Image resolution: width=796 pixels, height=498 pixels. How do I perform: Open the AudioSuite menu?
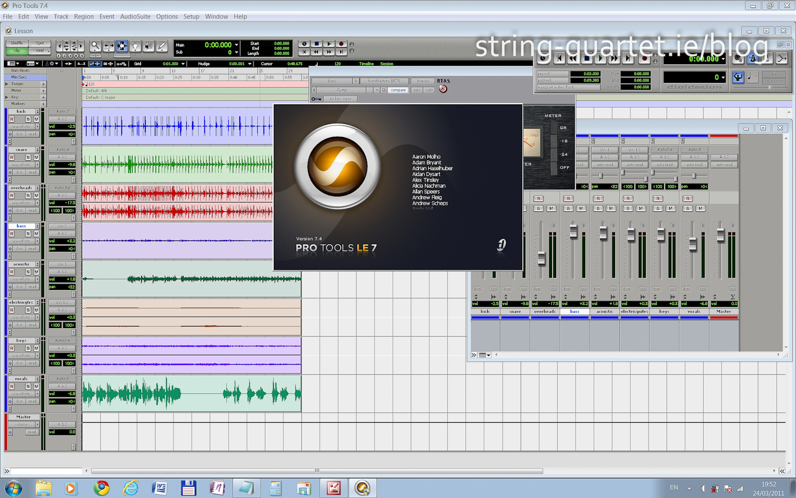(x=135, y=16)
